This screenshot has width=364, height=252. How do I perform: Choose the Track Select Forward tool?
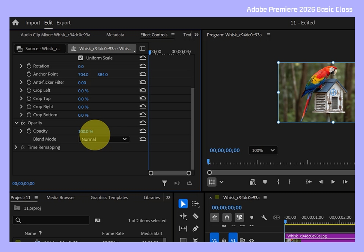196,204
